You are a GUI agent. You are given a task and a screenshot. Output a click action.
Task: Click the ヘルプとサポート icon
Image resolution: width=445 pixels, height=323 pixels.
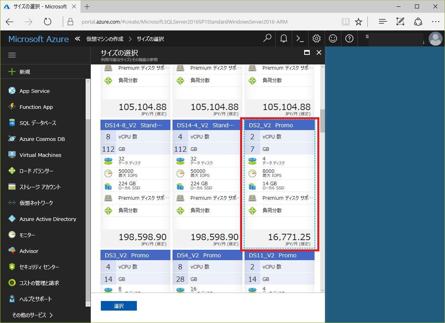coord(12,299)
